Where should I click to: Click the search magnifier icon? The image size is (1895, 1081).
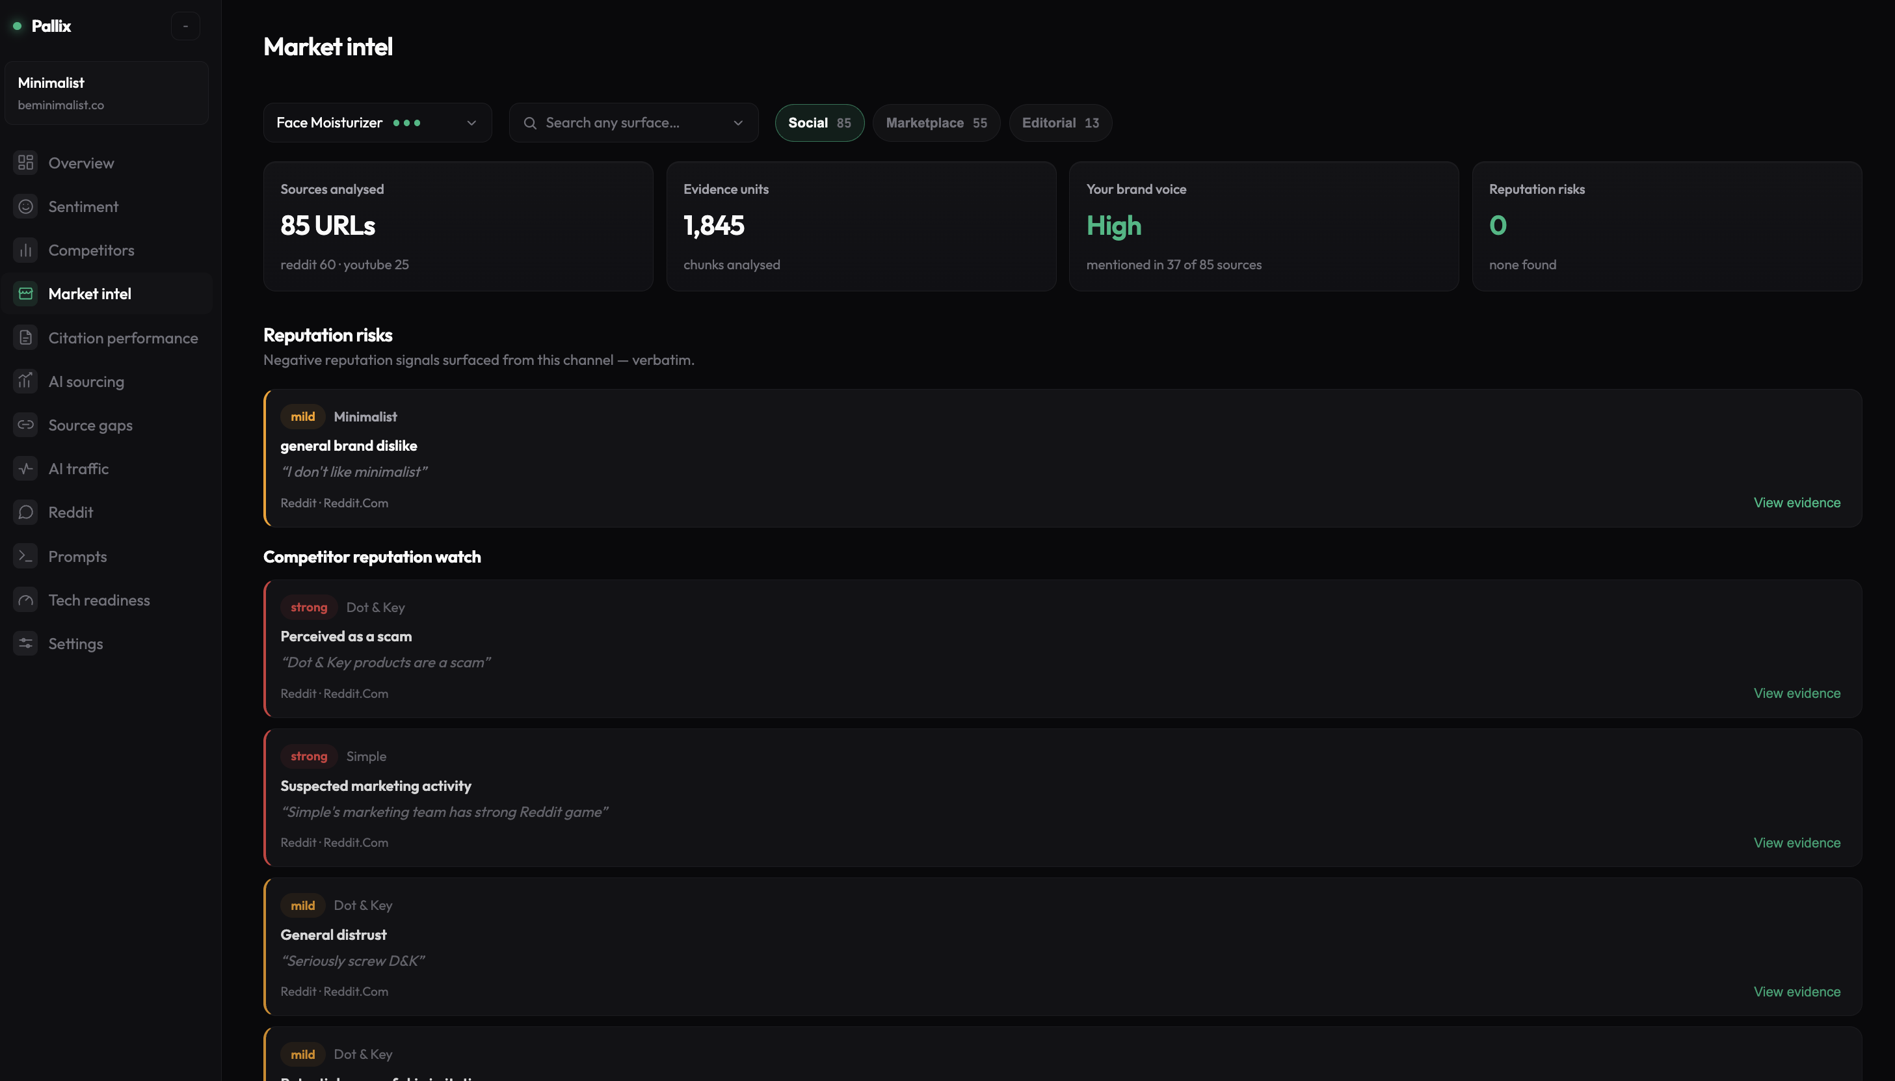point(530,123)
